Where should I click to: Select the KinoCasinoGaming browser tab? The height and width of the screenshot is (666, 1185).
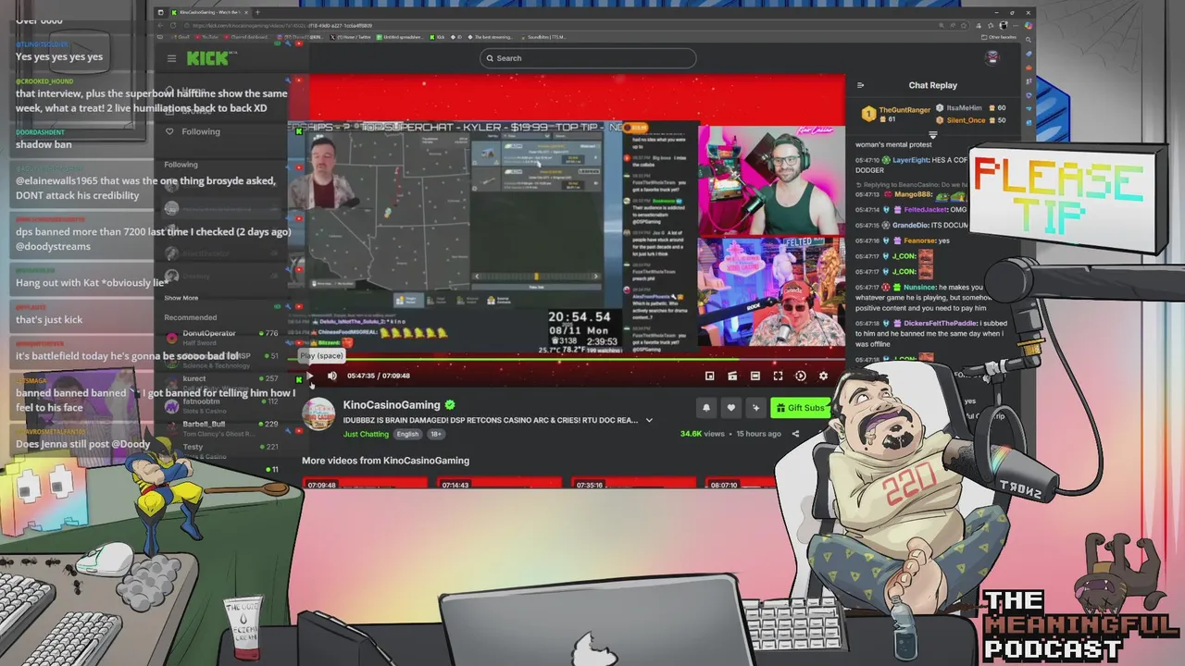(x=208, y=13)
